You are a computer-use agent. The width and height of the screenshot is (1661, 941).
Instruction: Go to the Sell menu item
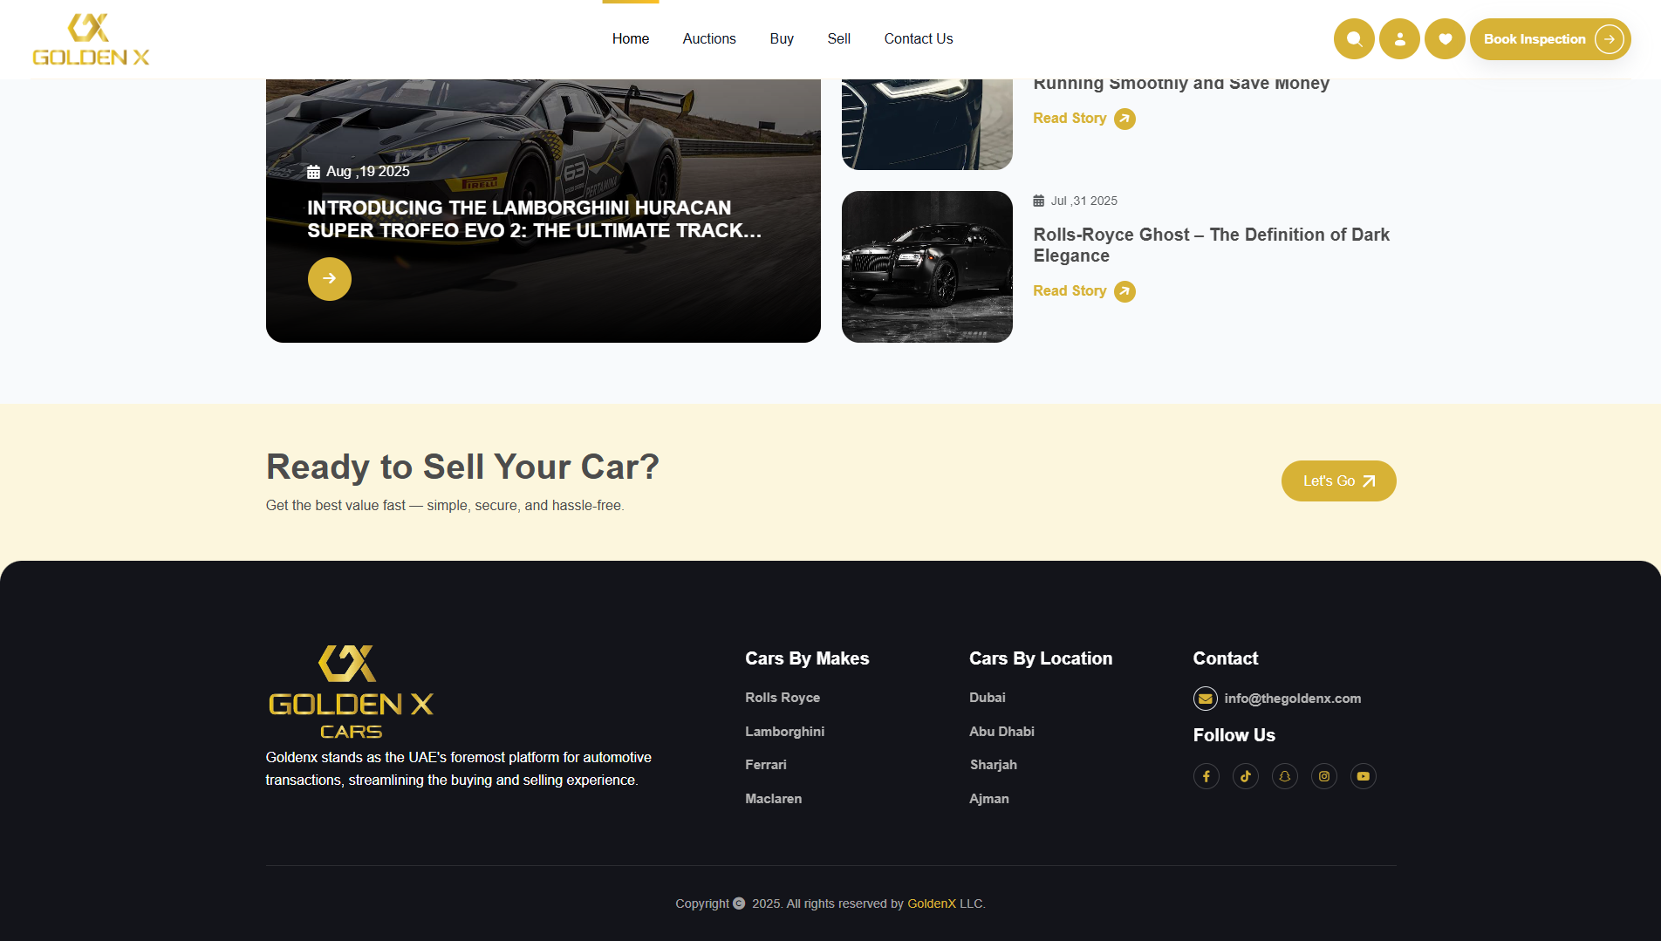838,39
